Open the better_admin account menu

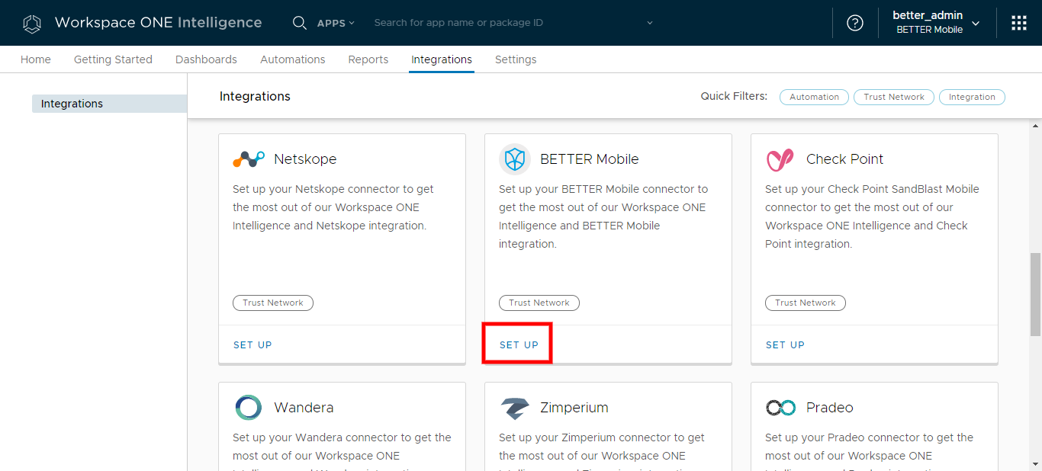936,23
